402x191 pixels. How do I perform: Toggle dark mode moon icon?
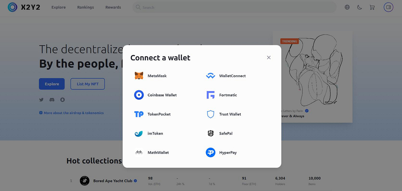pyautogui.click(x=359, y=7)
